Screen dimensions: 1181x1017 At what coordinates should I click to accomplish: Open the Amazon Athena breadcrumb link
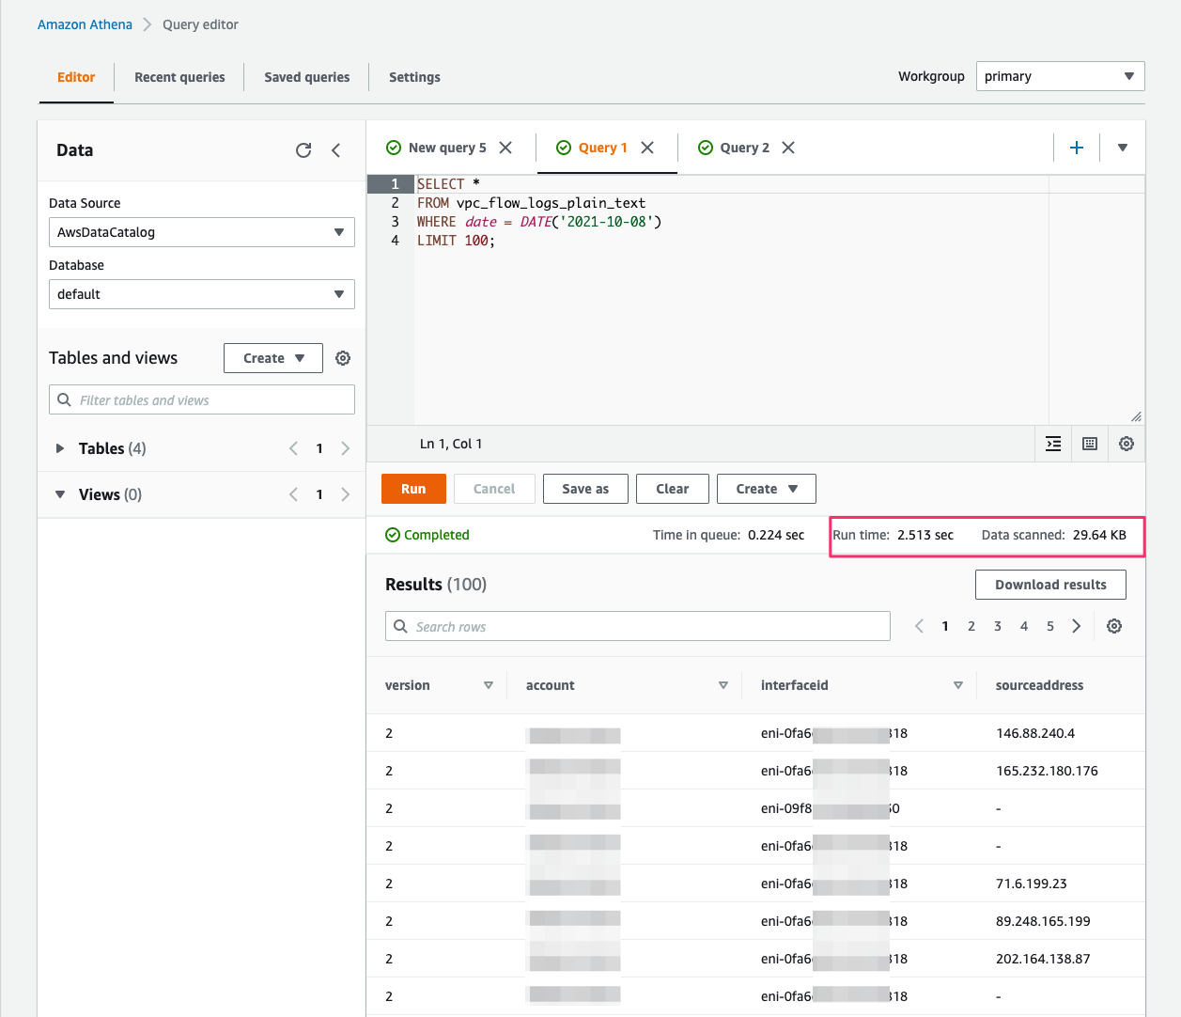(x=85, y=24)
